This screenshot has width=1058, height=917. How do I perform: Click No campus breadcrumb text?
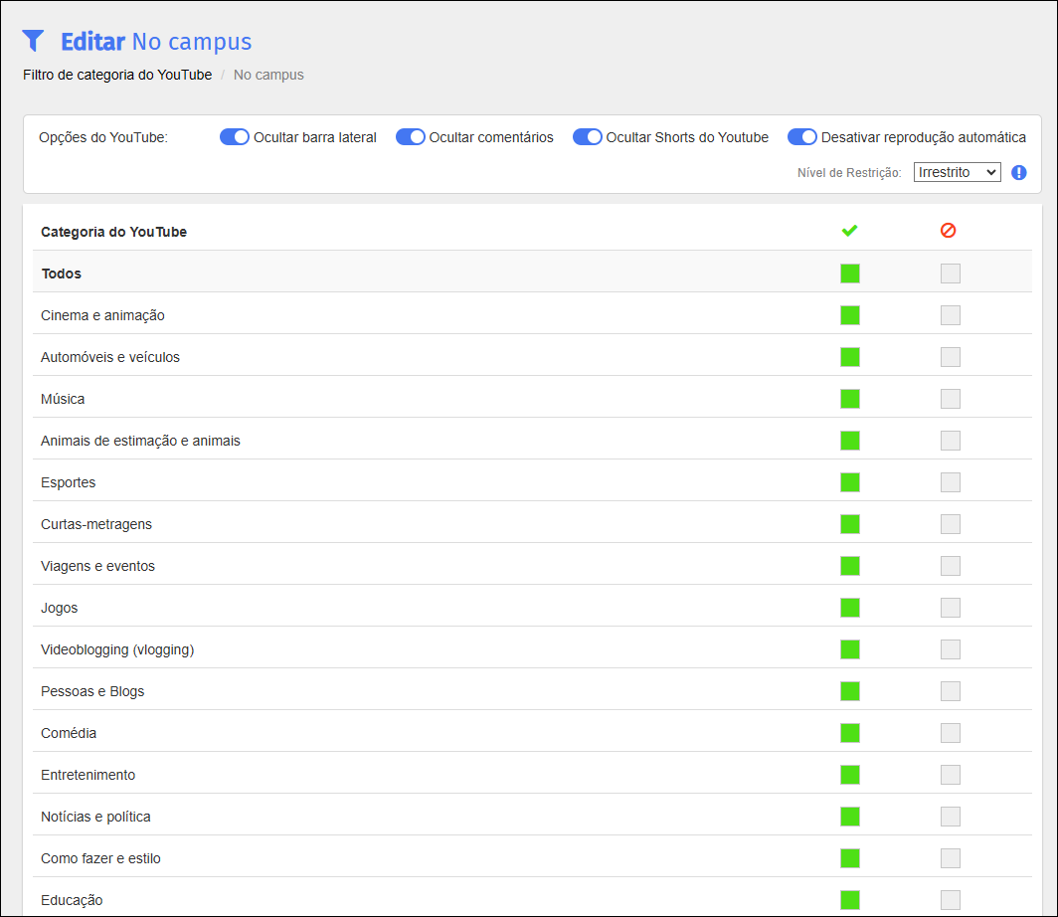click(268, 75)
